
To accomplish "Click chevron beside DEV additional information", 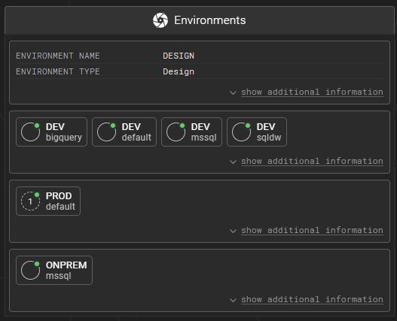I will (233, 162).
